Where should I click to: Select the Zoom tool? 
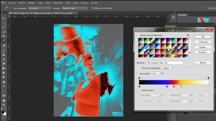click(x=4, y=105)
